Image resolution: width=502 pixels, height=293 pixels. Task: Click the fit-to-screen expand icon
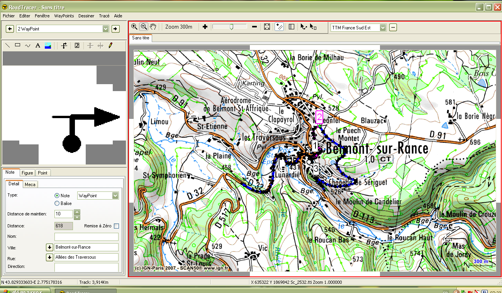(x=267, y=27)
